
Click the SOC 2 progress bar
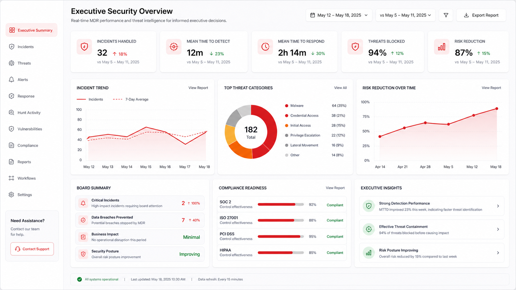pyautogui.click(x=281, y=204)
